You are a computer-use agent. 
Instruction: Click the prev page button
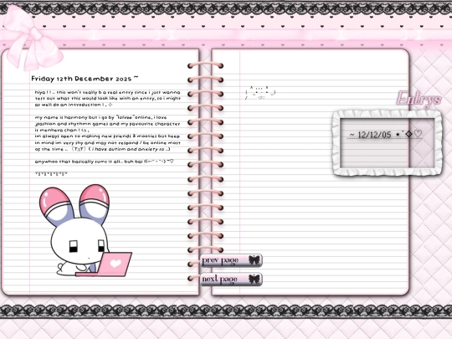coord(231,260)
